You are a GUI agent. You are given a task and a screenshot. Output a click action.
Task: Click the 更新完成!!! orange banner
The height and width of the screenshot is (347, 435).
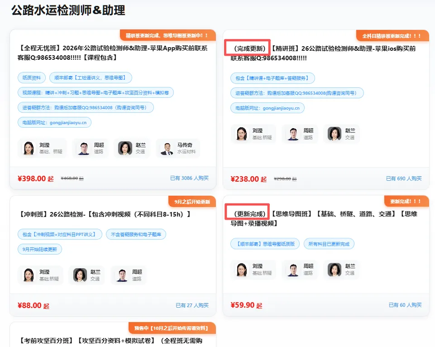click(x=406, y=201)
